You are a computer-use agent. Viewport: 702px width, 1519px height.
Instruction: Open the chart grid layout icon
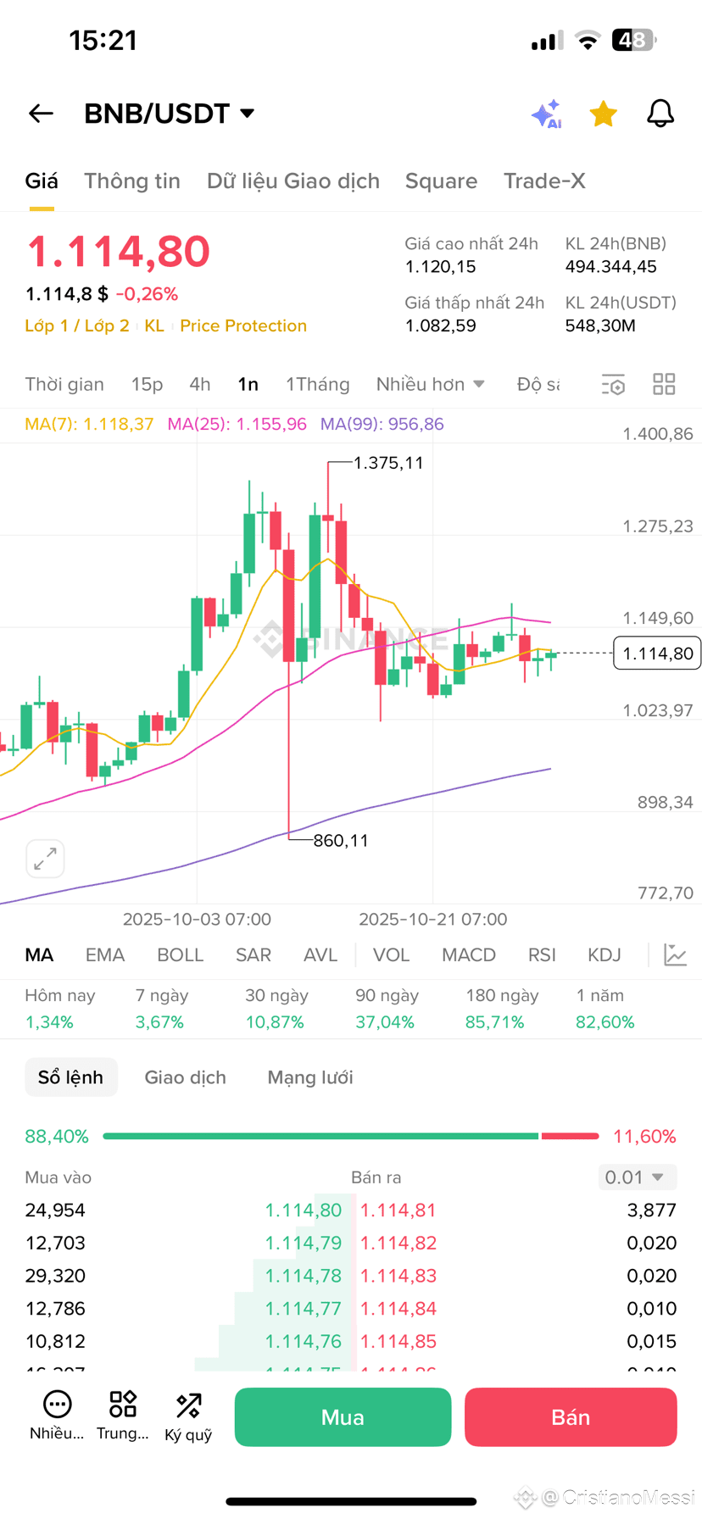(x=664, y=384)
